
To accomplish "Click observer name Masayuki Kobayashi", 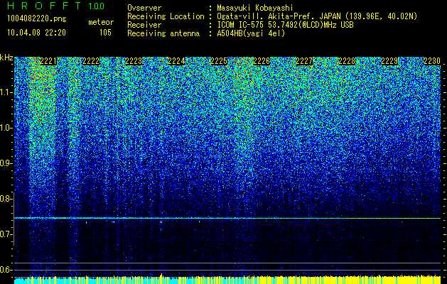I will pyautogui.click(x=255, y=9).
